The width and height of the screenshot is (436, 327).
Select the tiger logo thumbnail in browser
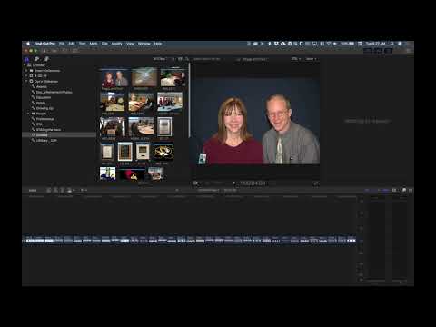(163, 151)
